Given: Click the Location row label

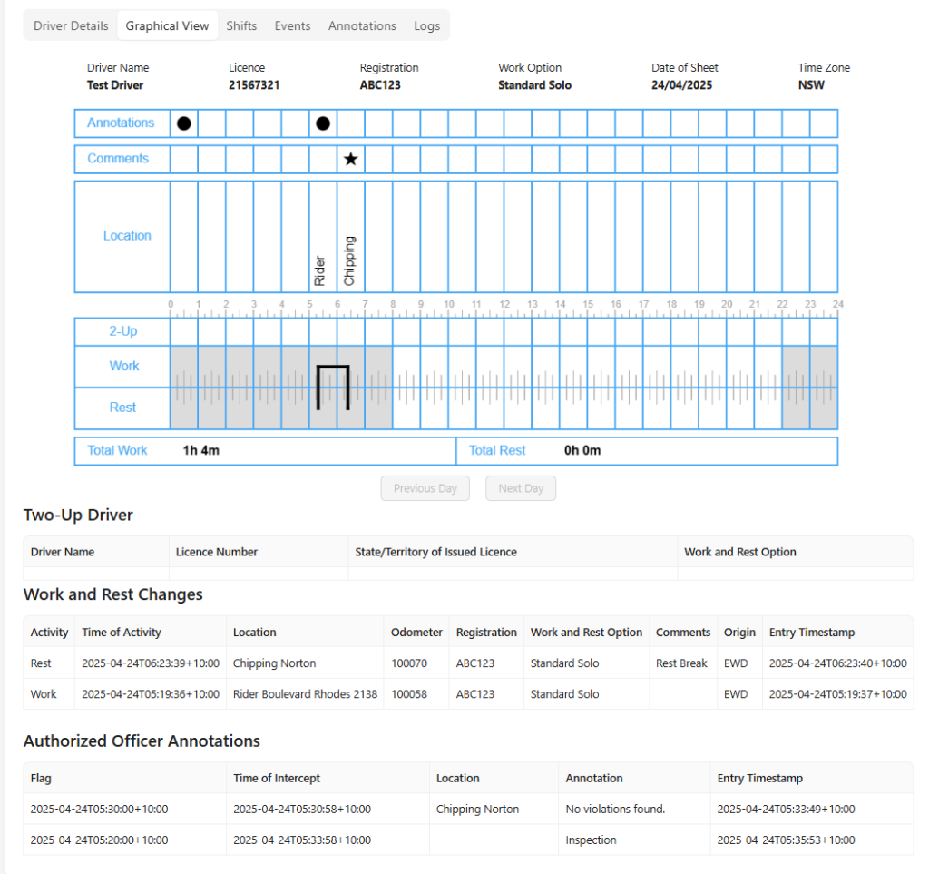Looking at the screenshot, I should (127, 235).
